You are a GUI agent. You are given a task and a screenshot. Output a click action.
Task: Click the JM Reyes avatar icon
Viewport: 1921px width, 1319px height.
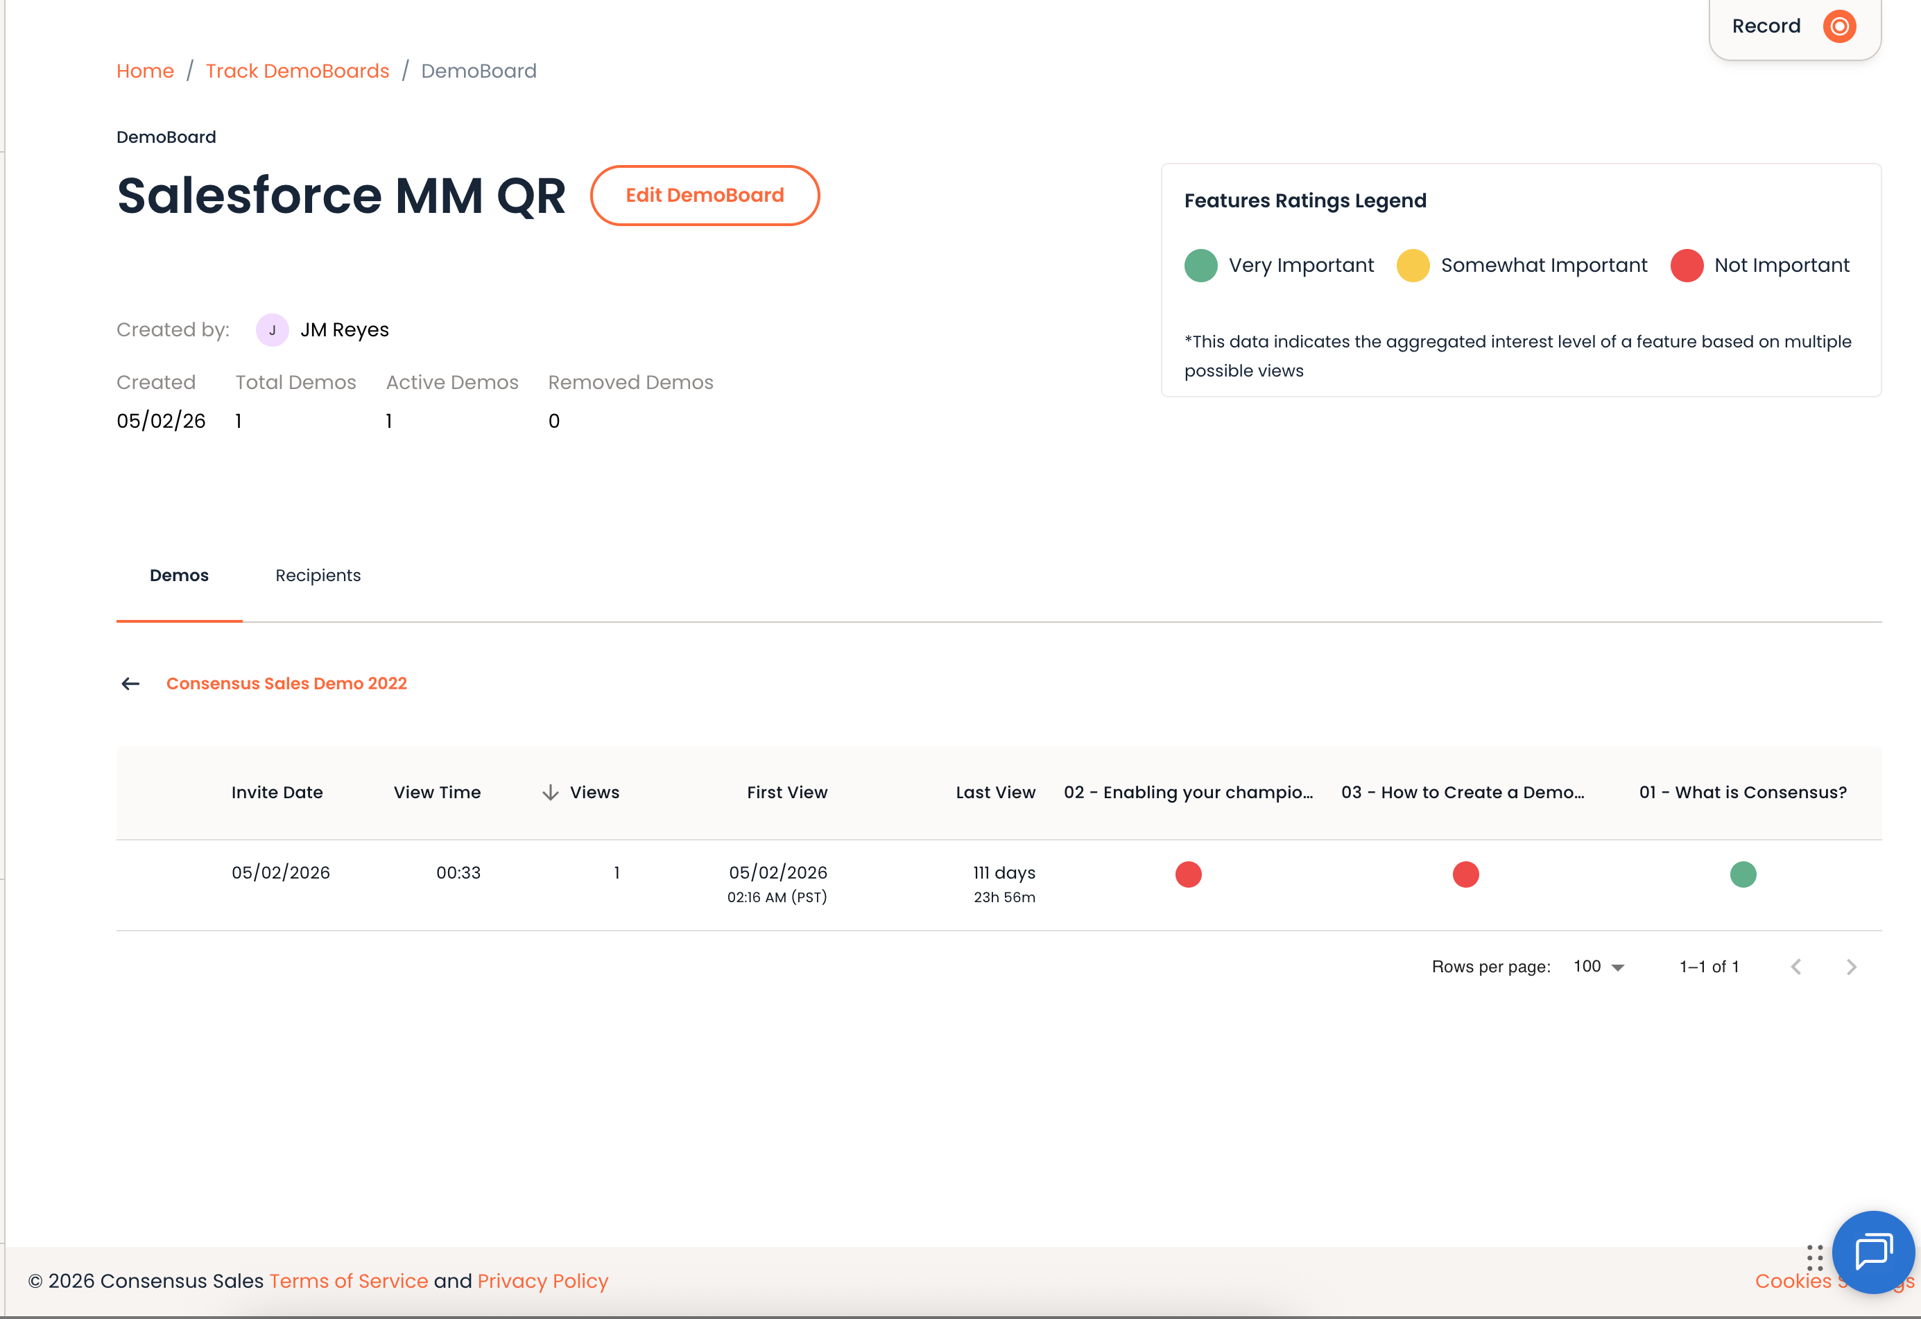pos(272,330)
